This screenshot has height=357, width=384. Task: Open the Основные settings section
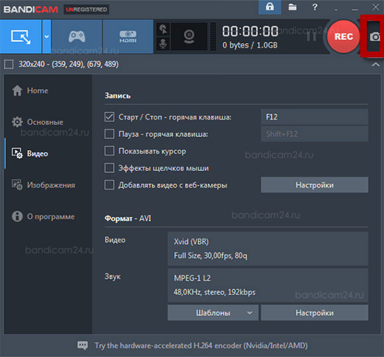click(38, 122)
